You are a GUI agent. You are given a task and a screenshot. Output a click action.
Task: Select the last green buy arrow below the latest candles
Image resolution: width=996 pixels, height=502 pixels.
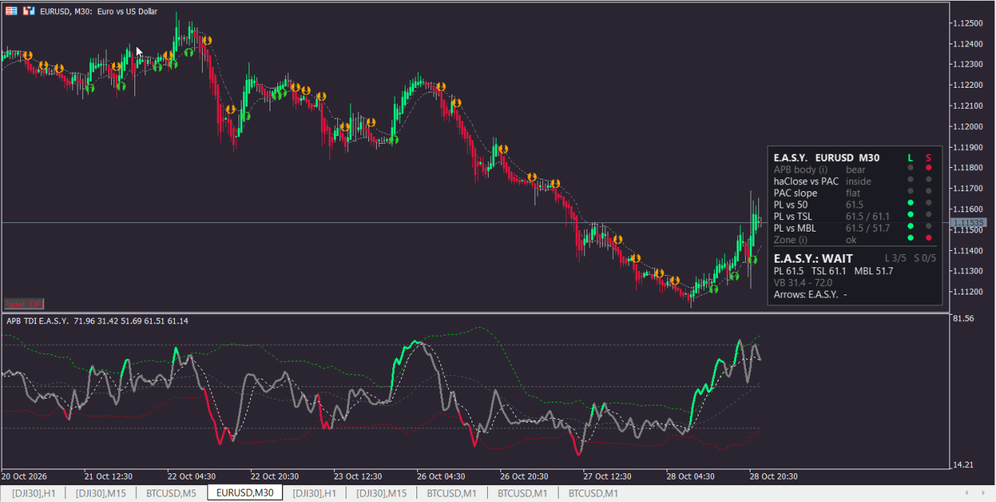click(752, 260)
